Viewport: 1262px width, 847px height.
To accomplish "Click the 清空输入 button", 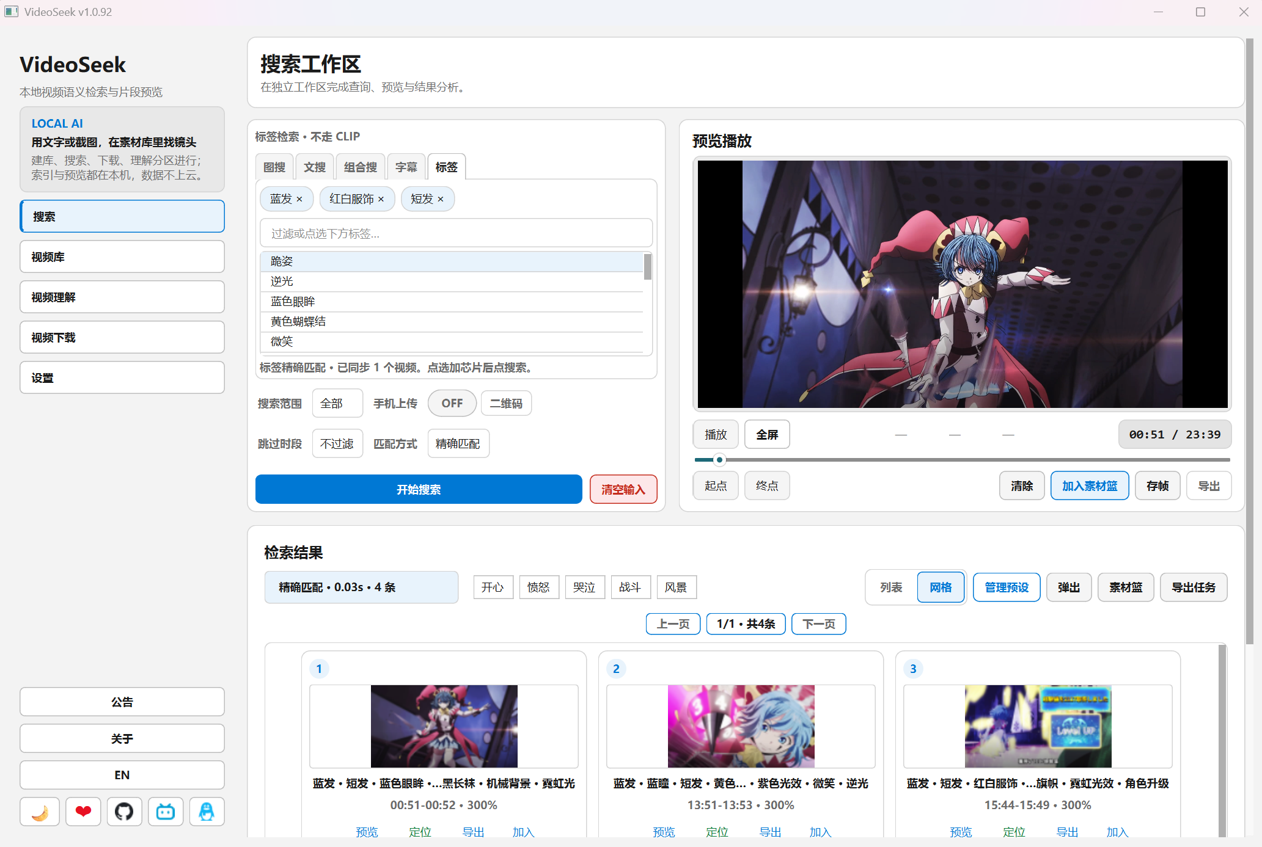I will coord(623,489).
